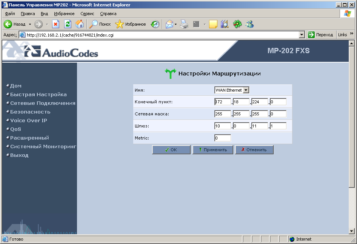Click the Stop page loading icon
The image size is (357, 244).
click(x=55, y=24)
